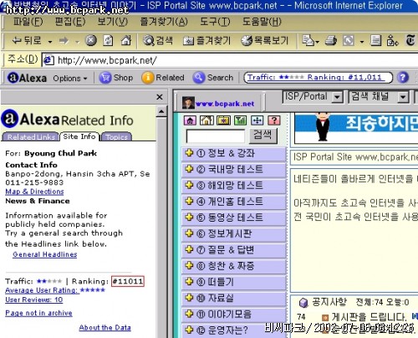Image resolution: width=418 pixels, height=338 pixels.
Task: Stop page loading with the stop icon
Action: (91, 40)
